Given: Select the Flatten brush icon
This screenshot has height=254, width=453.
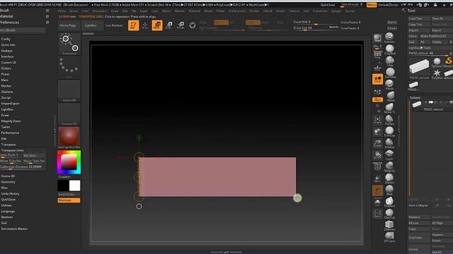Looking at the screenshot, I should (389, 120).
